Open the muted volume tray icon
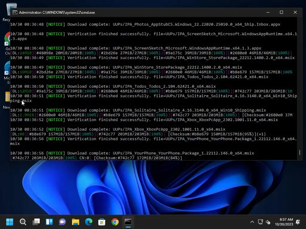Viewport: 306px width, 229px height. (268, 222)
